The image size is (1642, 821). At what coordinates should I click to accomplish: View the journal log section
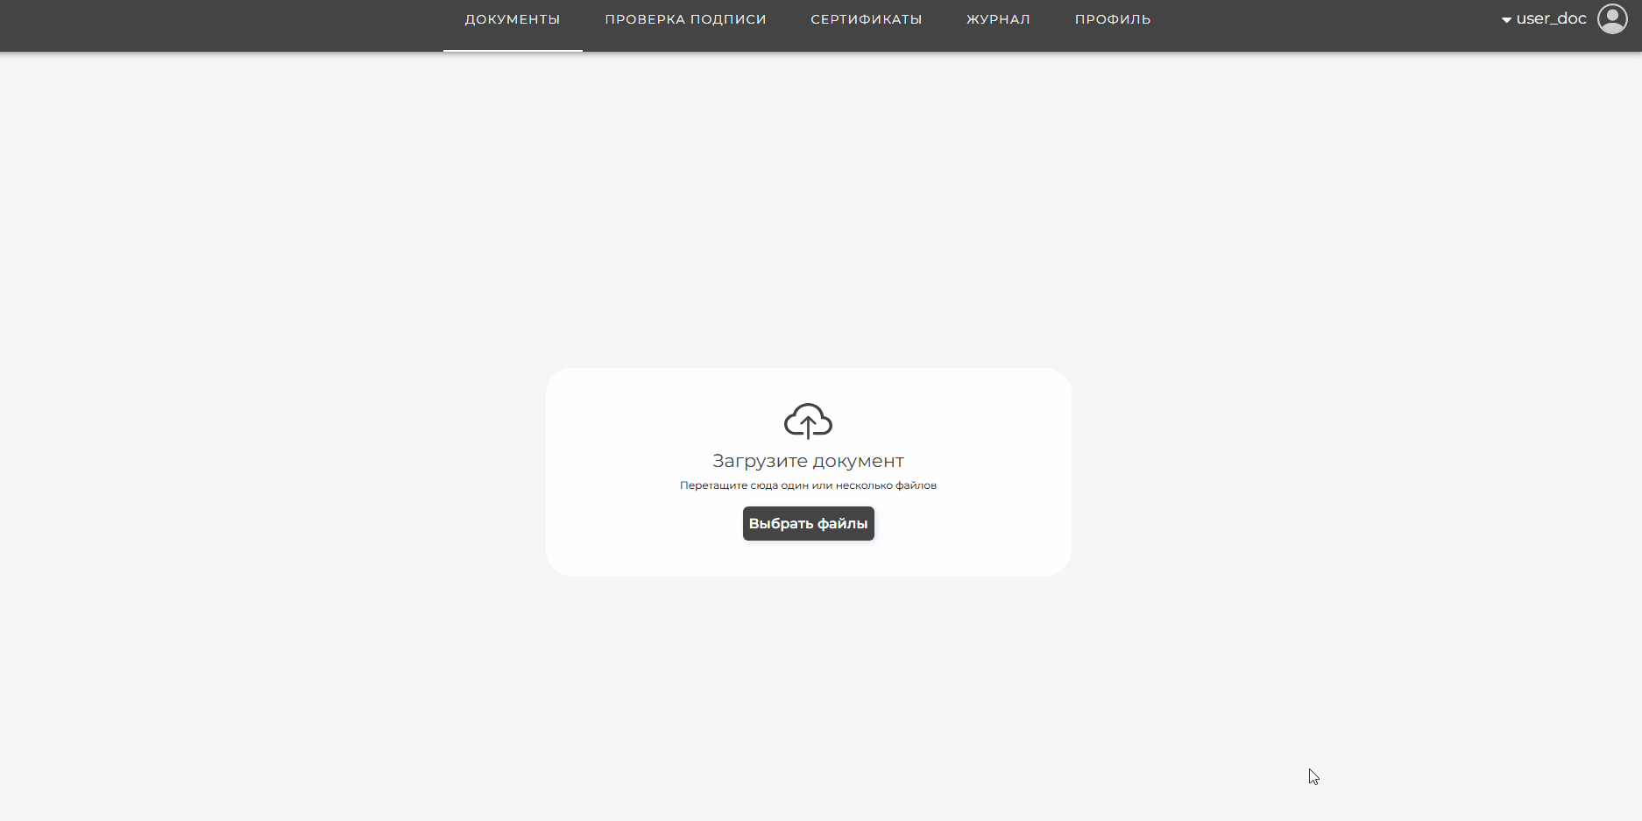pyautogui.click(x=998, y=19)
